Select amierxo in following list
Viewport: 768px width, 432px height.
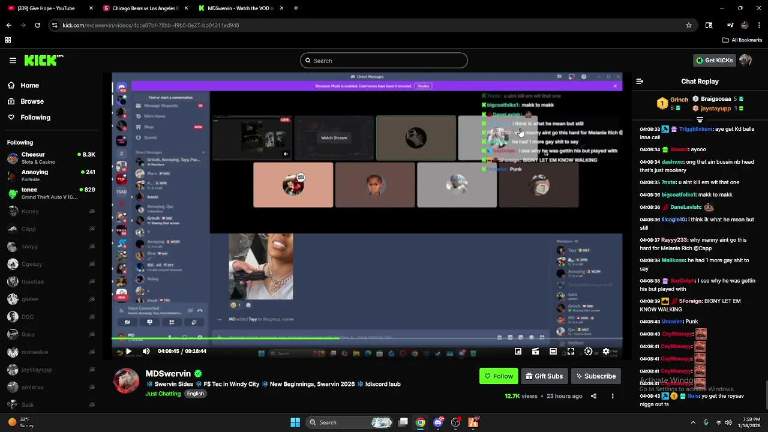click(x=51, y=387)
